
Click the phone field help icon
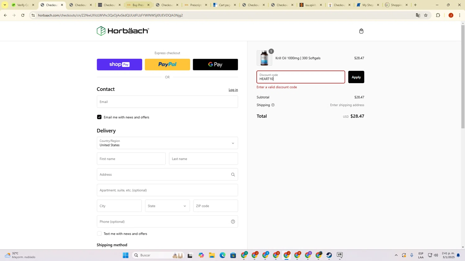coord(233,222)
